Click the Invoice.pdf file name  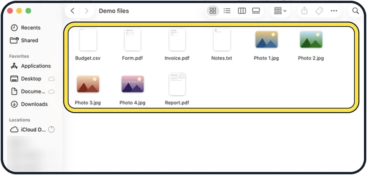click(177, 58)
